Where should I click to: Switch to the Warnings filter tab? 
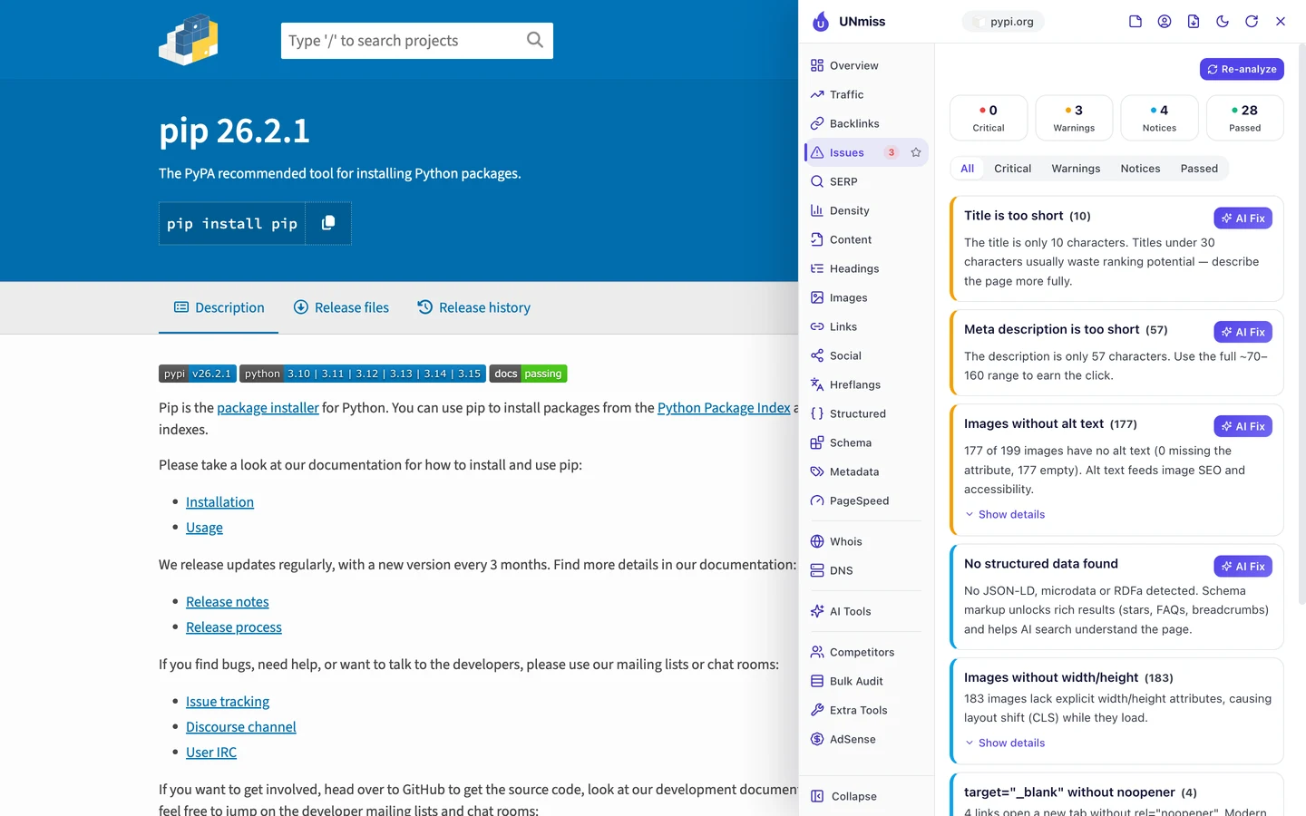1076,169
